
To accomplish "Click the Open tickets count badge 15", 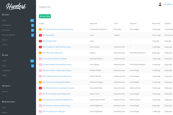I will click(32, 20).
